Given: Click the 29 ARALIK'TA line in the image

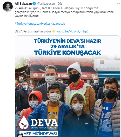Looking at the screenshot, I should [68, 46].
